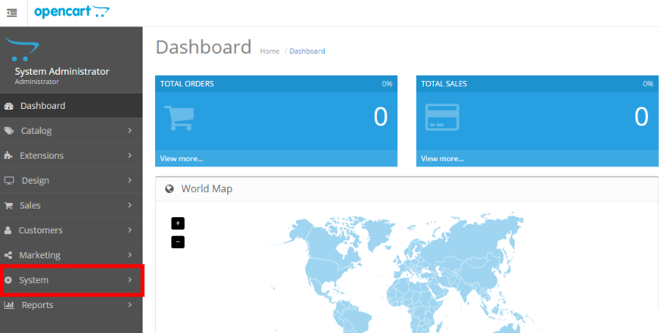Image resolution: width=659 pixels, height=333 pixels.
Task: Open the Customers menu item
Action: pyautogui.click(x=71, y=230)
